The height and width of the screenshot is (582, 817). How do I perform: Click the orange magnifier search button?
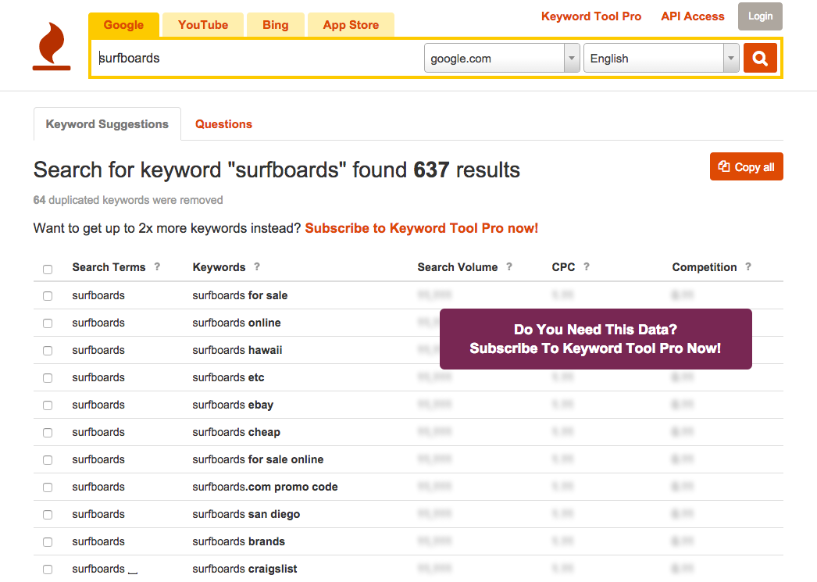click(x=760, y=58)
